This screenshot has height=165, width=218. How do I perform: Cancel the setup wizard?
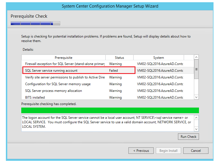(196, 150)
